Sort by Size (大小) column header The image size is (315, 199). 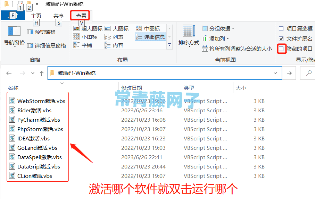coord(241,88)
